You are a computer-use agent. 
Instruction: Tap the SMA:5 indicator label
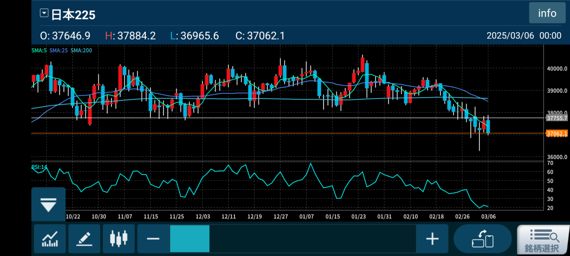(39, 51)
